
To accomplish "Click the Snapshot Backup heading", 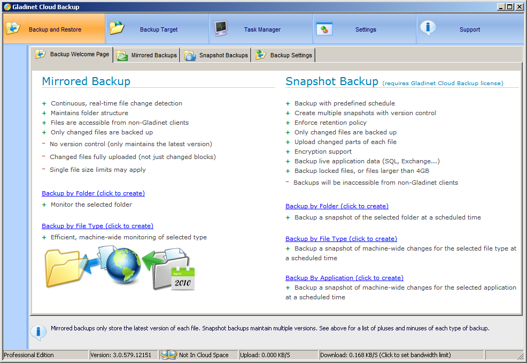I will click(x=332, y=81).
